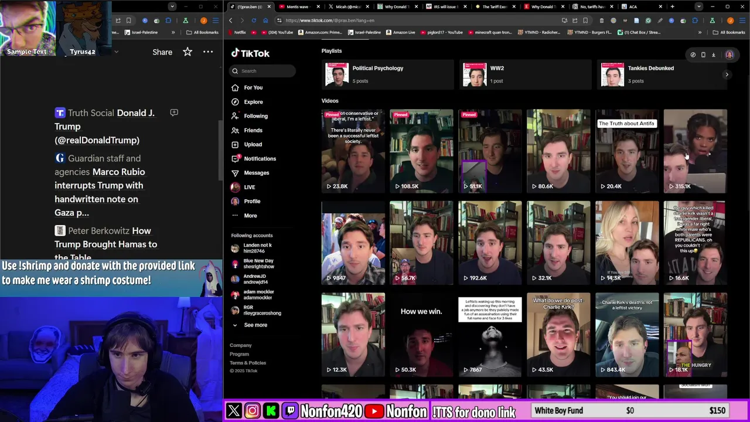Image resolution: width=750 pixels, height=422 pixels.
Task: Click the TikTok logo
Action: click(x=250, y=53)
